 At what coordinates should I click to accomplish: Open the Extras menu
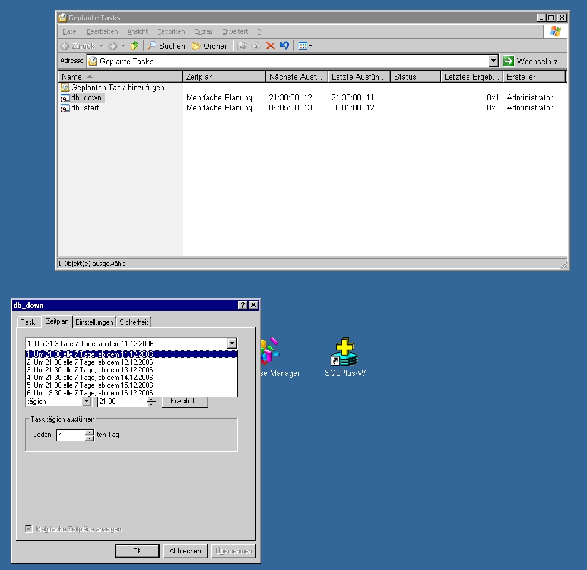point(203,31)
